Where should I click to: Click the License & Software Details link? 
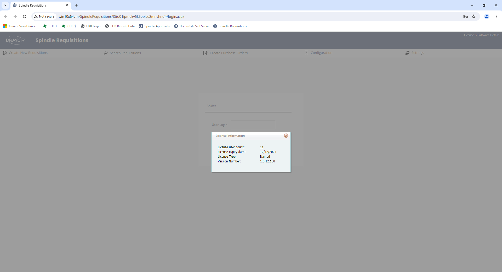pos(482,35)
